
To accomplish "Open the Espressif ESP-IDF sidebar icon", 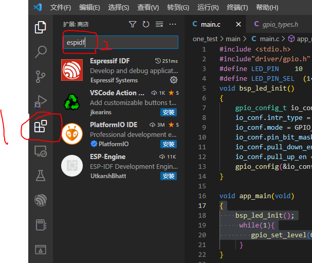I will point(41,200).
